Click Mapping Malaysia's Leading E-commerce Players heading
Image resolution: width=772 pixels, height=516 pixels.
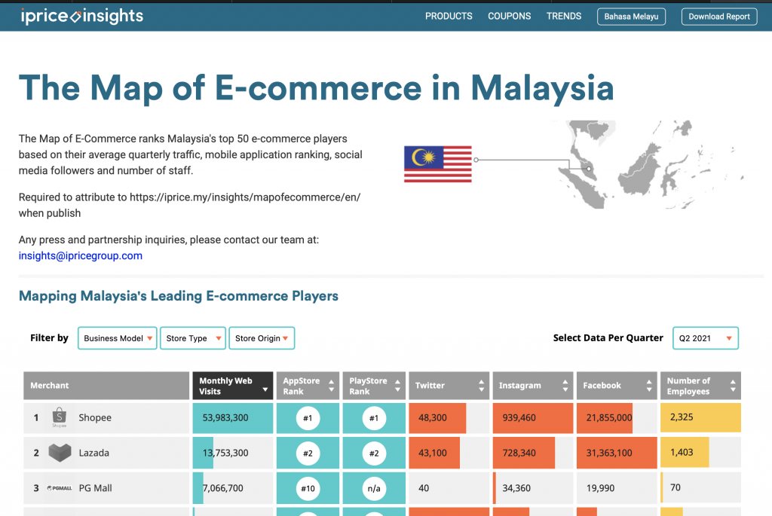pyautogui.click(x=178, y=296)
